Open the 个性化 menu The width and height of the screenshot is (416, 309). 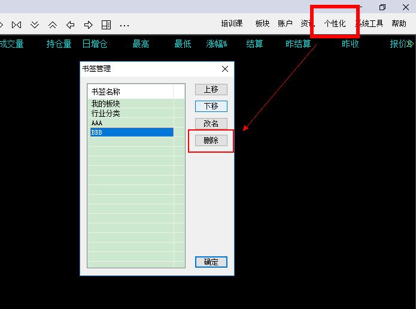coord(335,24)
